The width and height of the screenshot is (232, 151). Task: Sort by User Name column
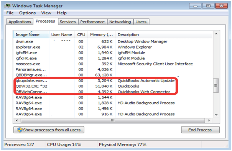(x=62, y=34)
